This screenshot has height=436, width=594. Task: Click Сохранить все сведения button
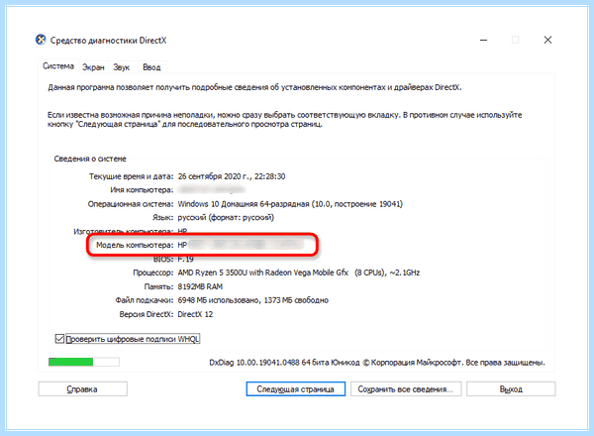(x=406, y=389)
